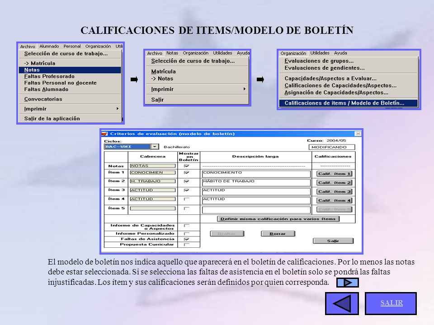Click the Calif. ítem 1 button
This screenshot has height=325, width=434.
[335, 174]
